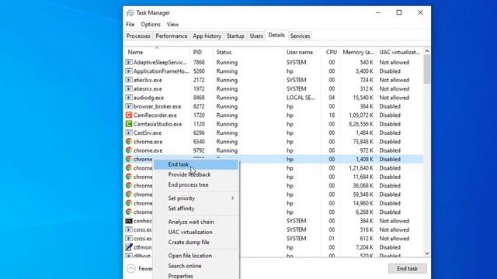The image size is (497, 279).
Task: Click the chrome.exe icon with PID 6340
Action: [129, 142]
